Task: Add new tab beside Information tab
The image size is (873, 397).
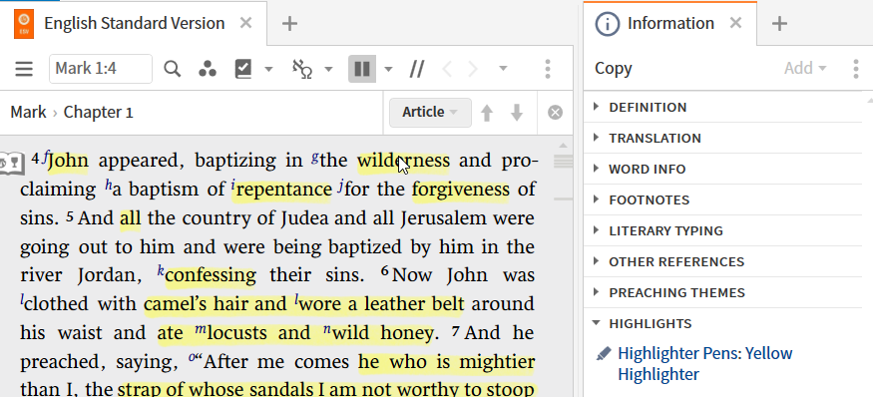Action: coord(779,23)
